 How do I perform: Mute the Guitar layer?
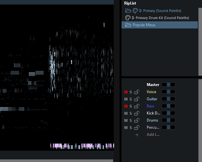point(126,99)
